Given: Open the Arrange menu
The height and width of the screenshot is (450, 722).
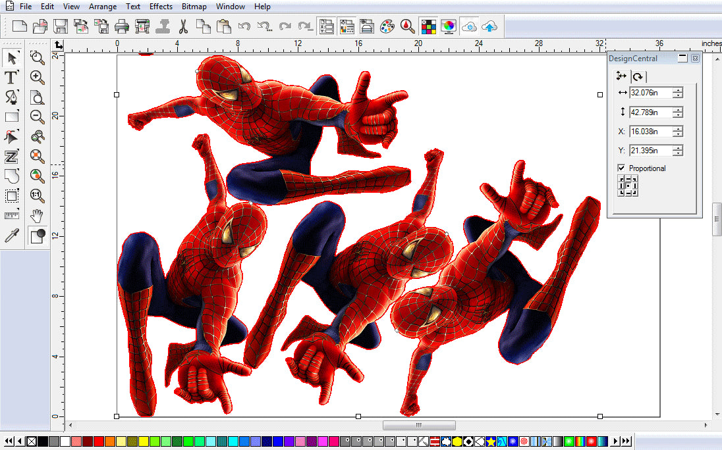Looking at the screenshot, I should (x=103, y=7).
